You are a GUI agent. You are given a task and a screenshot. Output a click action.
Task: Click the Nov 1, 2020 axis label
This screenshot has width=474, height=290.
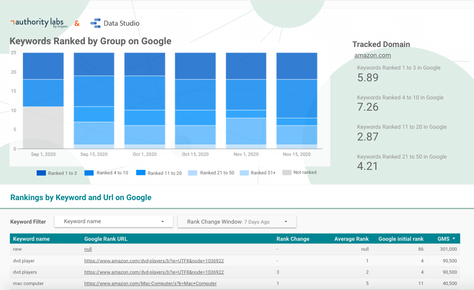(x=246, y=154)
